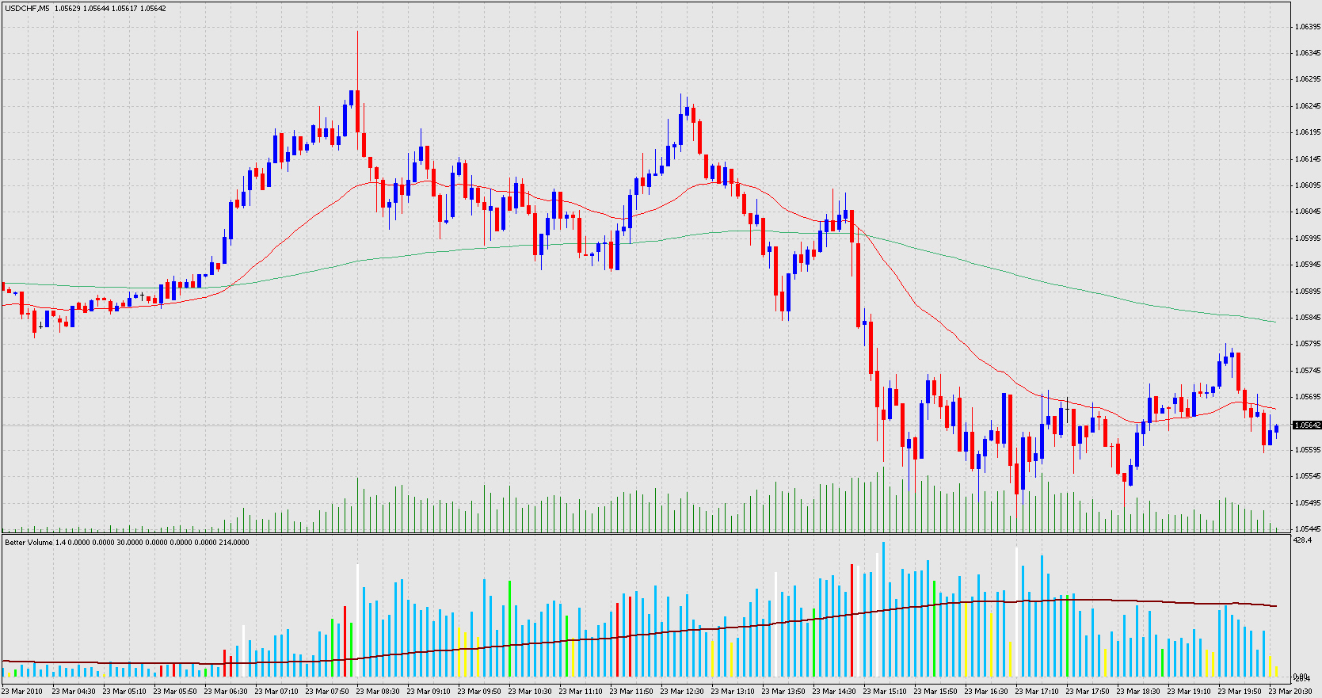Screen dimensions: 1322x698
Task: Click the 23 Mar 2010 date label
Action: tap(22, 692)
